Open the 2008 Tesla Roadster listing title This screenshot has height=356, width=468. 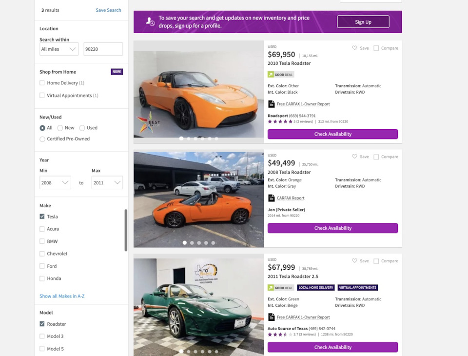click(x=289, y=172)
